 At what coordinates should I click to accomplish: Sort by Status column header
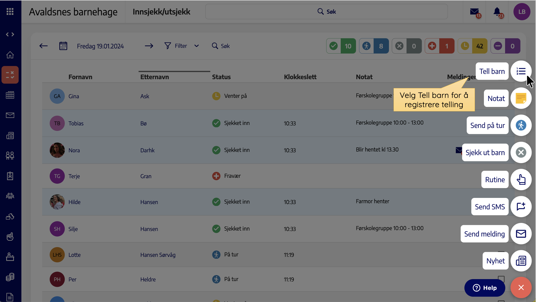pos(221,77)
